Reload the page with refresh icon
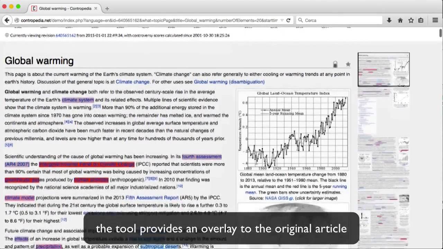 click(288, 20)
